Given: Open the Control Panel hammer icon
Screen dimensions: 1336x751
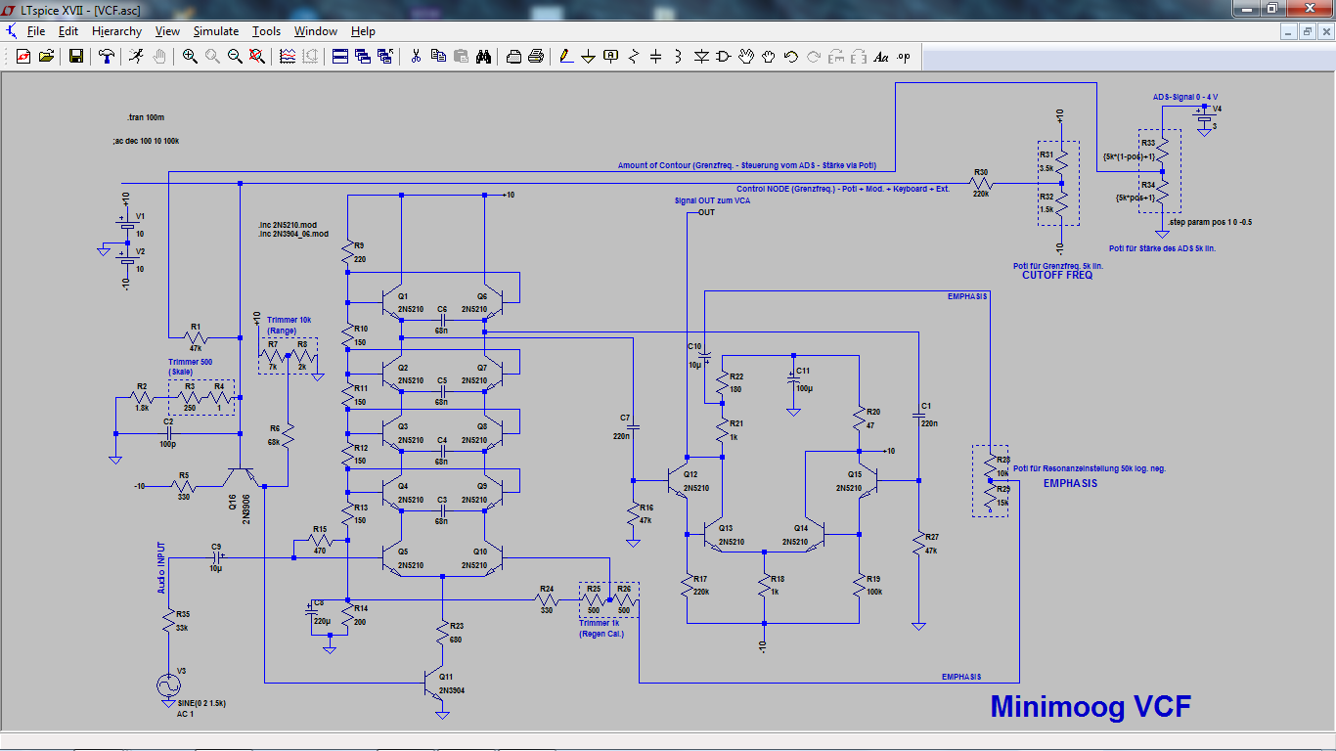Looking at the screenshot, I should point(107,57).
